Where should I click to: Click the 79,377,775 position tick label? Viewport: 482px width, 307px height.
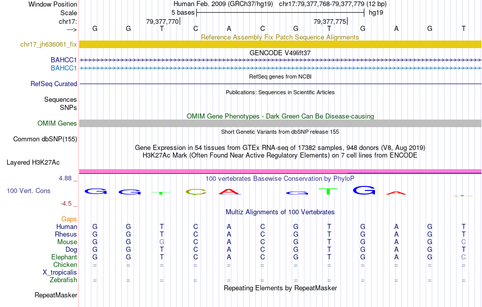pyautogui.click(x=330, y=21)
